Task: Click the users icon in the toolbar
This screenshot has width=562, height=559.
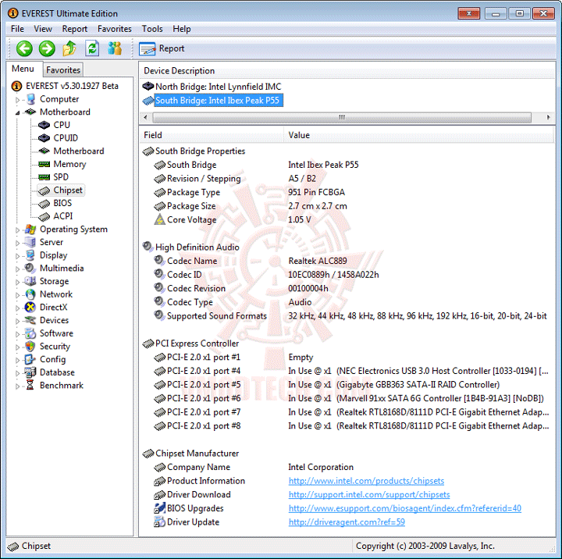Action: pyautogui.click(x=115, y=48)
